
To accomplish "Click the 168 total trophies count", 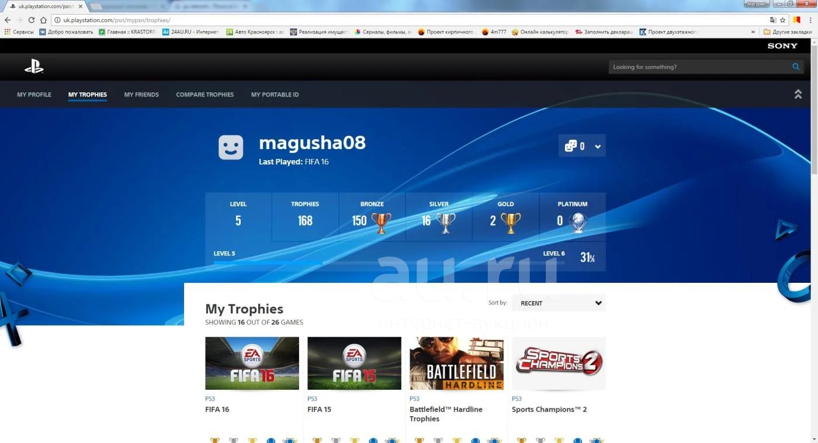I will 305,221.
